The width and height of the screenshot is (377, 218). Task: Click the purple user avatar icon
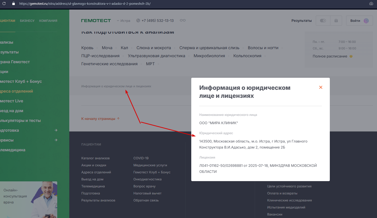tap(366, 21)
